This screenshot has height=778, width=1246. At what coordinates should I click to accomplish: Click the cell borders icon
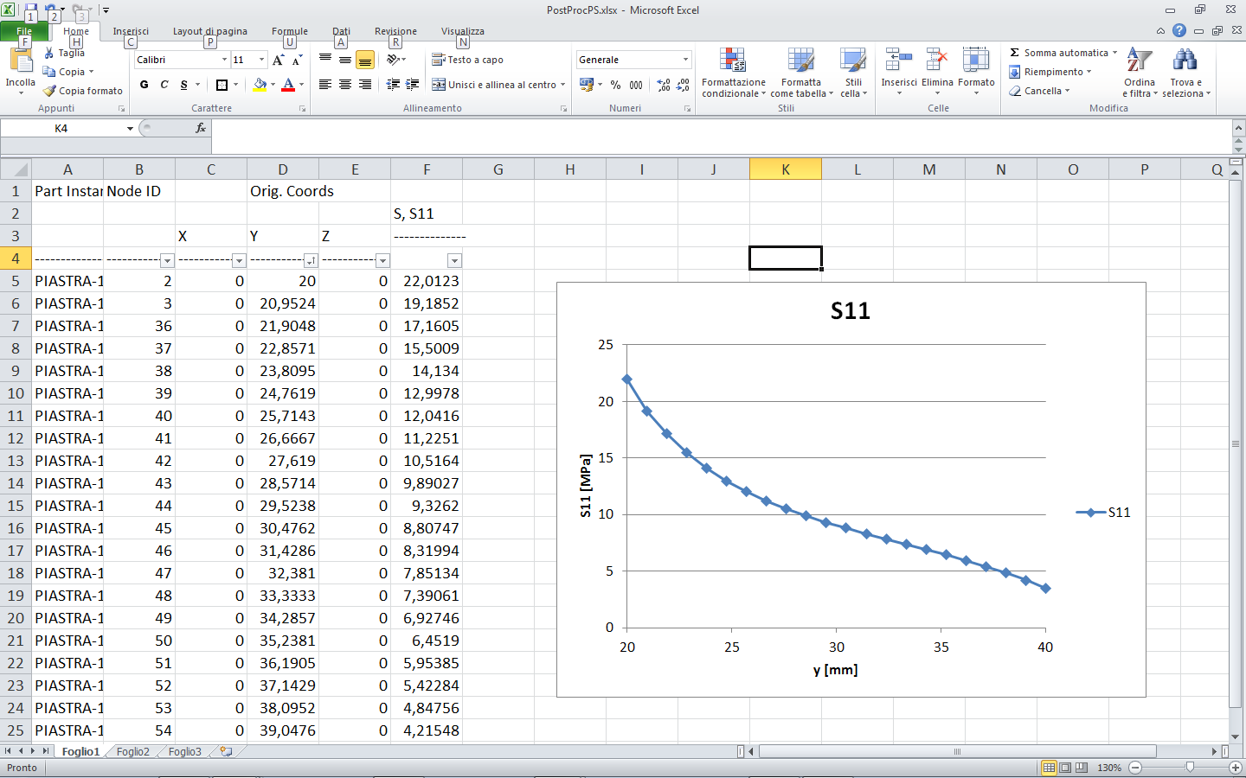(222, 85)
